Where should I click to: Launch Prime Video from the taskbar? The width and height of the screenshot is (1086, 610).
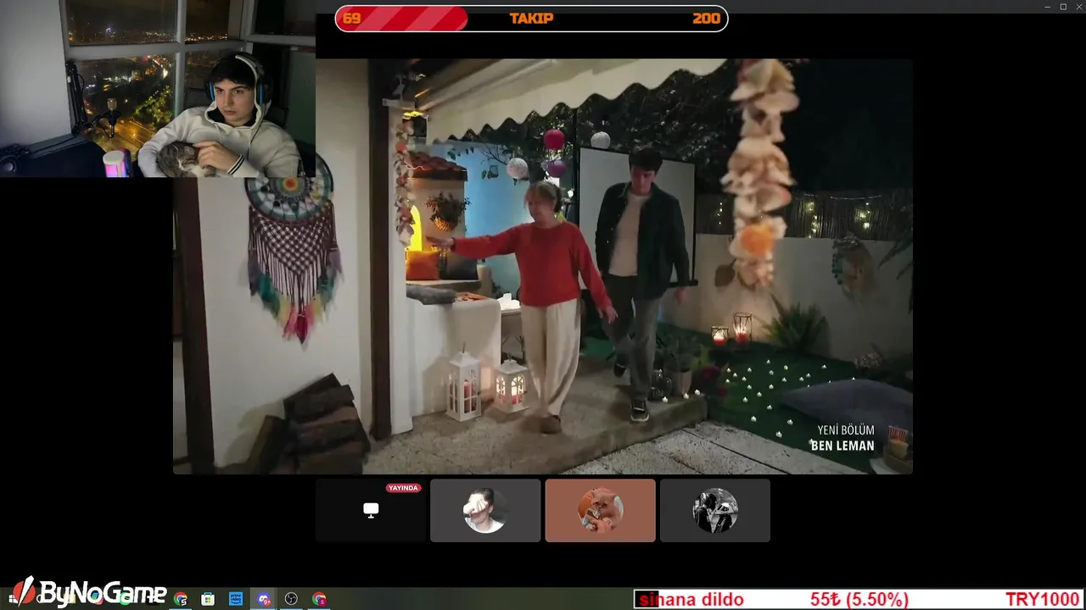coord(236,599)
